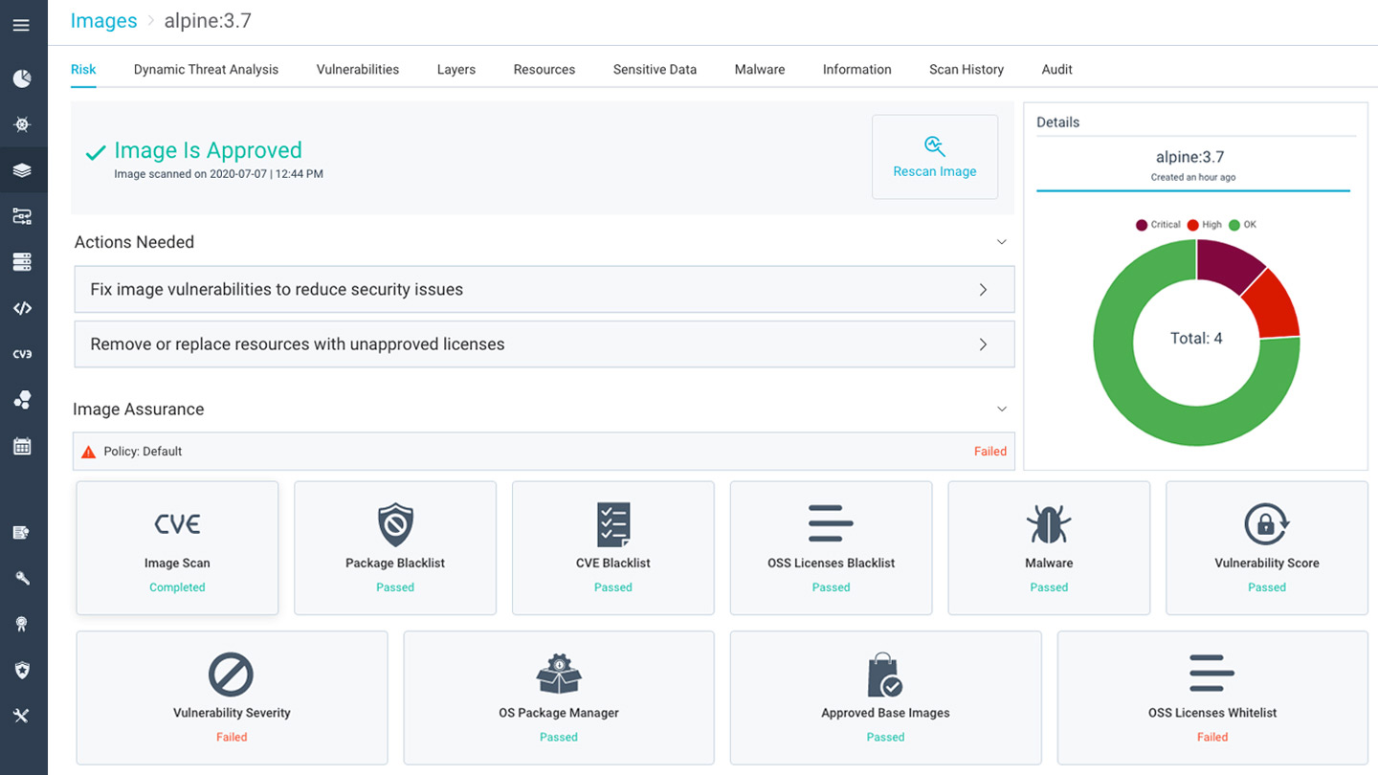Click the Malware bug icon
This screenshot has height=775, width=1378.
pyautogui.click(x=1049, y=524)
